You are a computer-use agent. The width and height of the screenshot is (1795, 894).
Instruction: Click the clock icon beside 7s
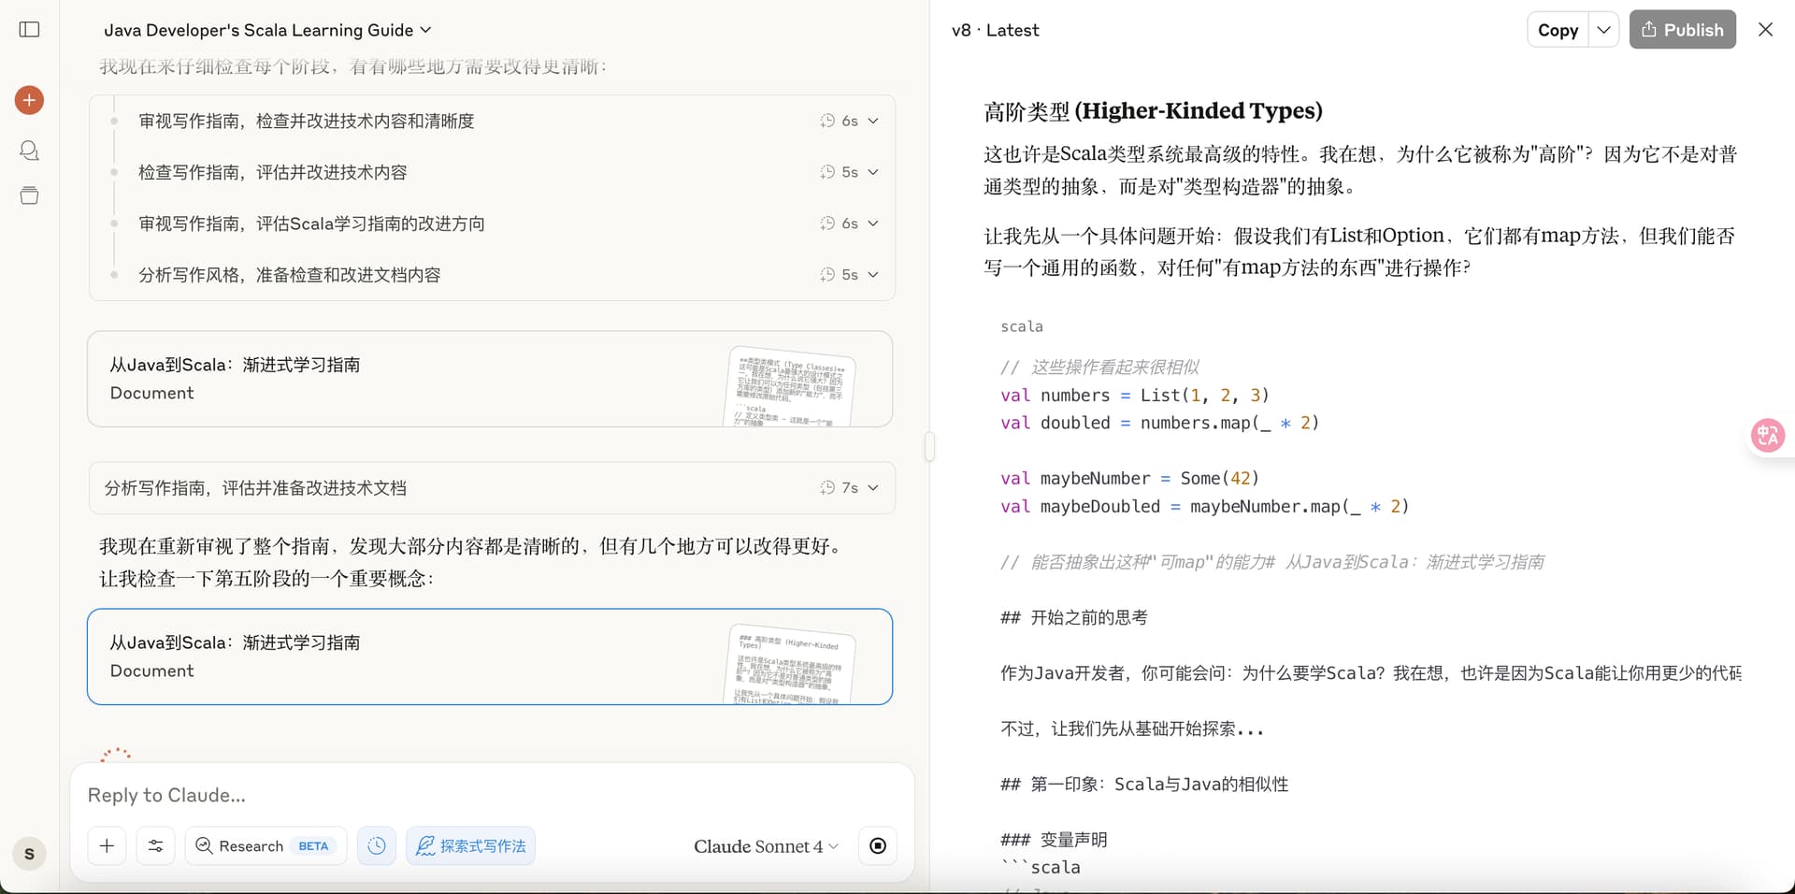827,487
